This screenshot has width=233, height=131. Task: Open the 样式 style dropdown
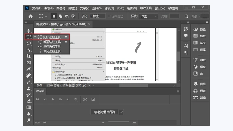[x=148, y=16]
